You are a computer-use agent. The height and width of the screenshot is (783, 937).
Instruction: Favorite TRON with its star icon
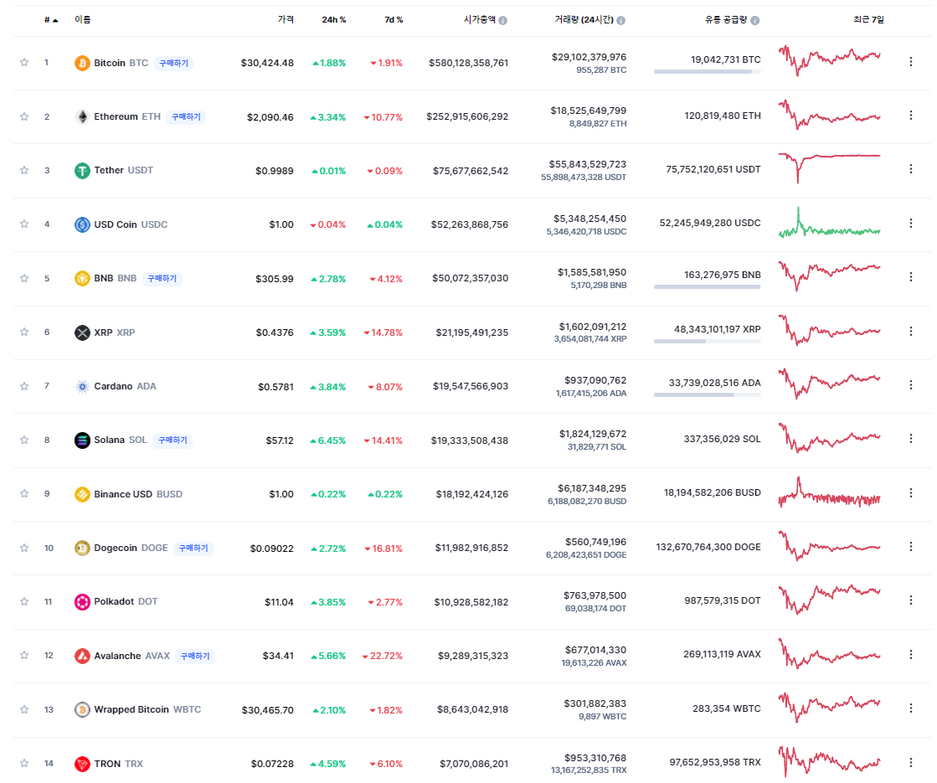click(24, 764)
